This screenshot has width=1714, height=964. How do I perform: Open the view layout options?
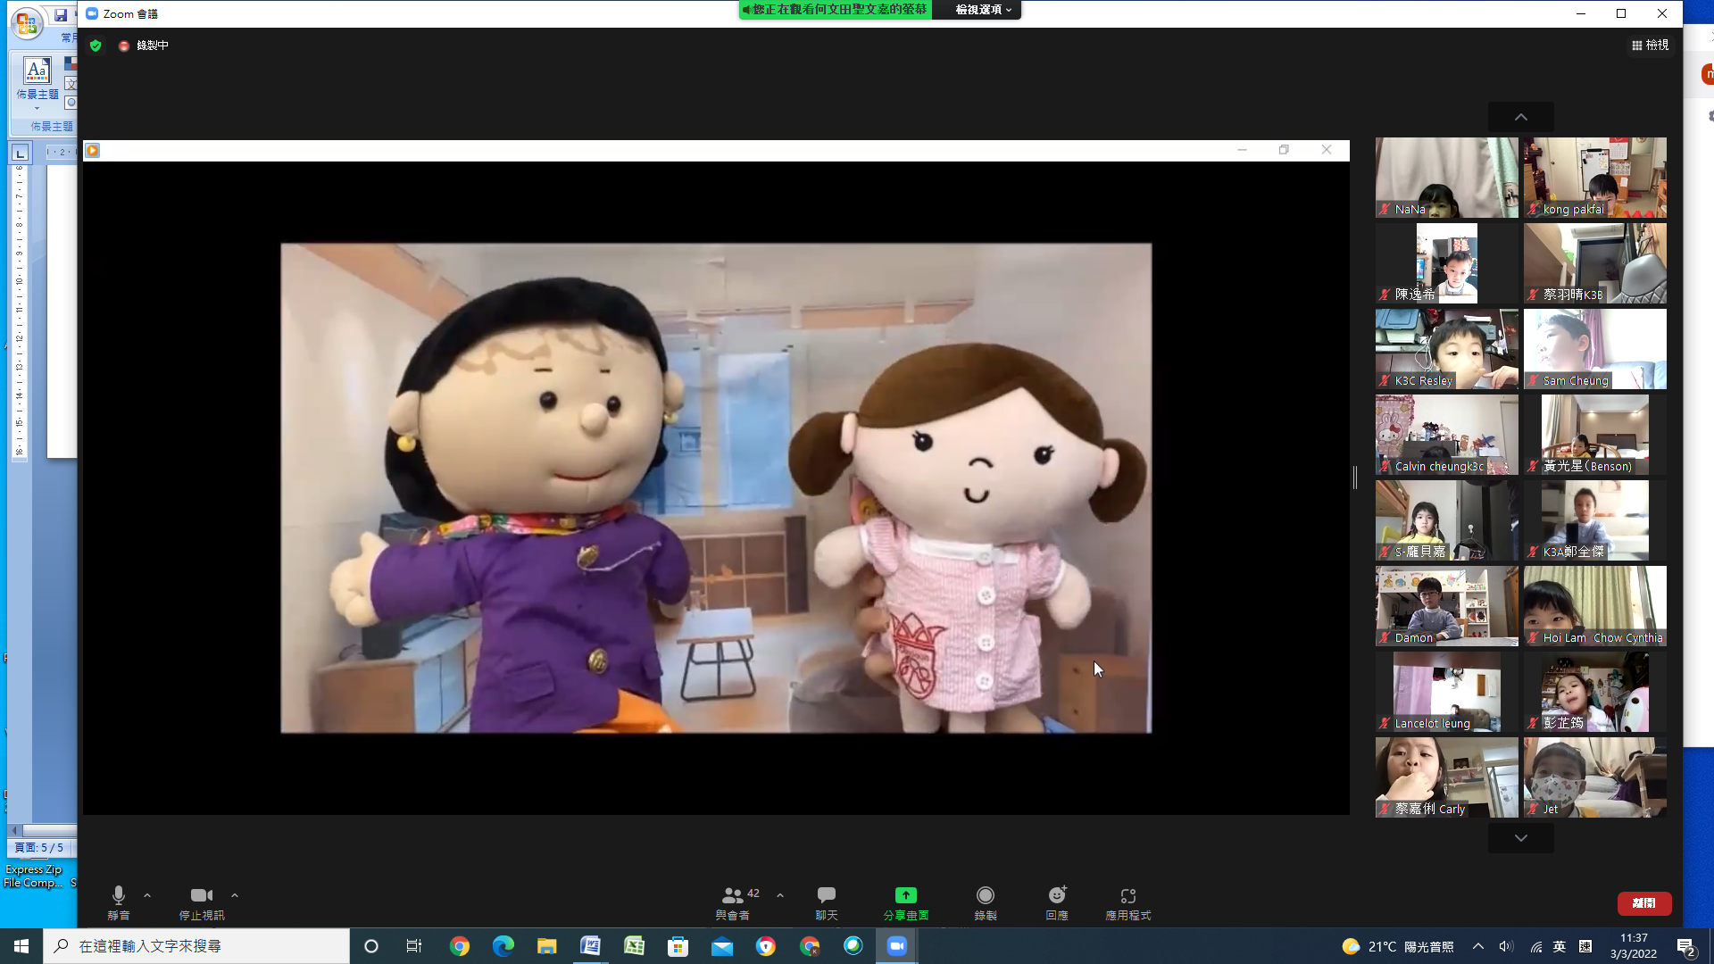[x=1650, y=45]
